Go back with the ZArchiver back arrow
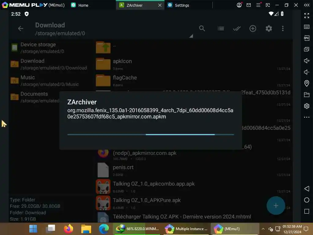Screen dimensions: 313x235 click(20, 28)
